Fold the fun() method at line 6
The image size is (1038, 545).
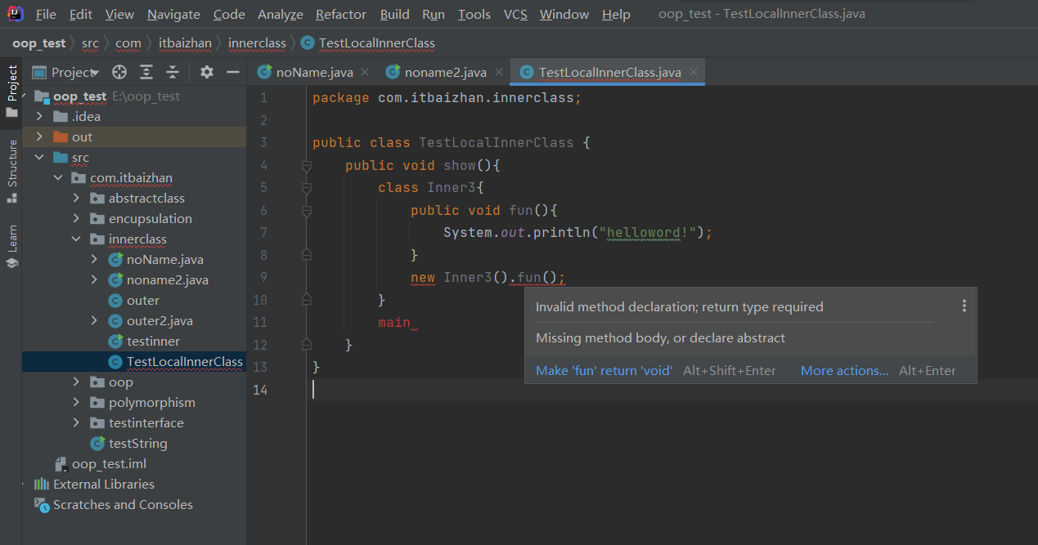click(307, 211)
